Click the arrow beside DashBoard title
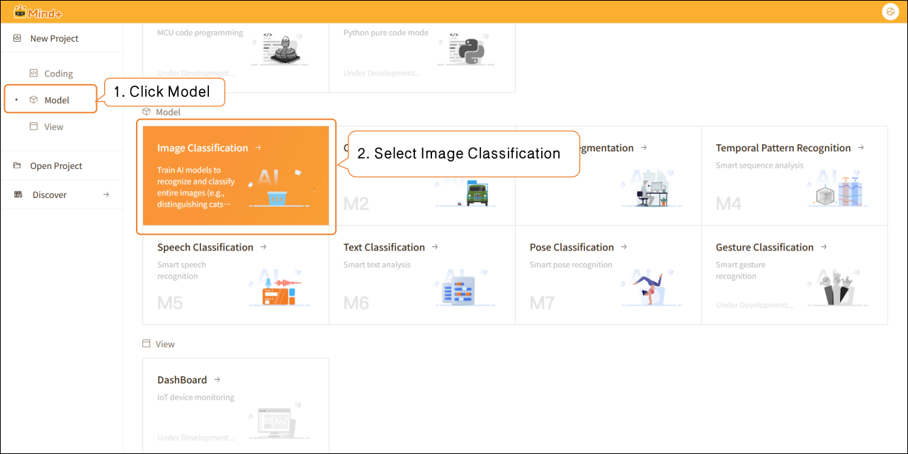The image size is (908, 454). (x=217, y=380)
